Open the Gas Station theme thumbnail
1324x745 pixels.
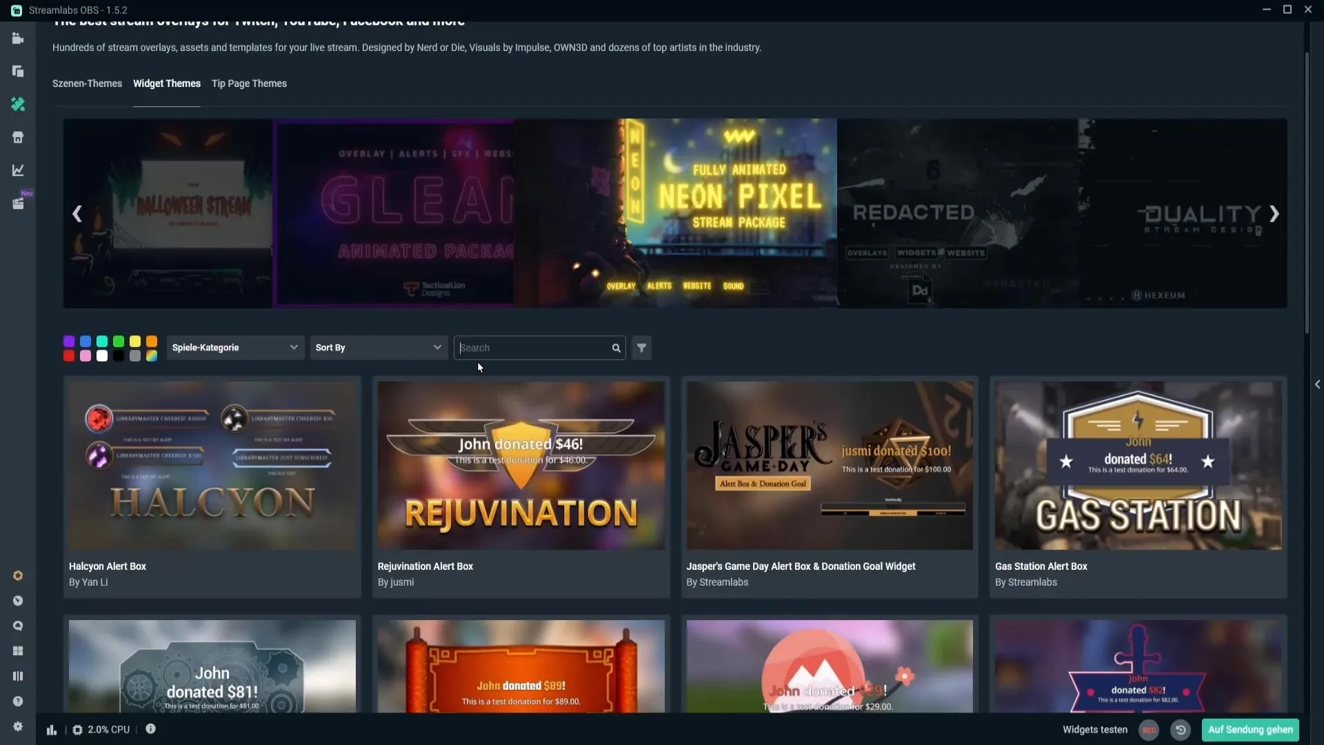click(x=1139, y=466)
